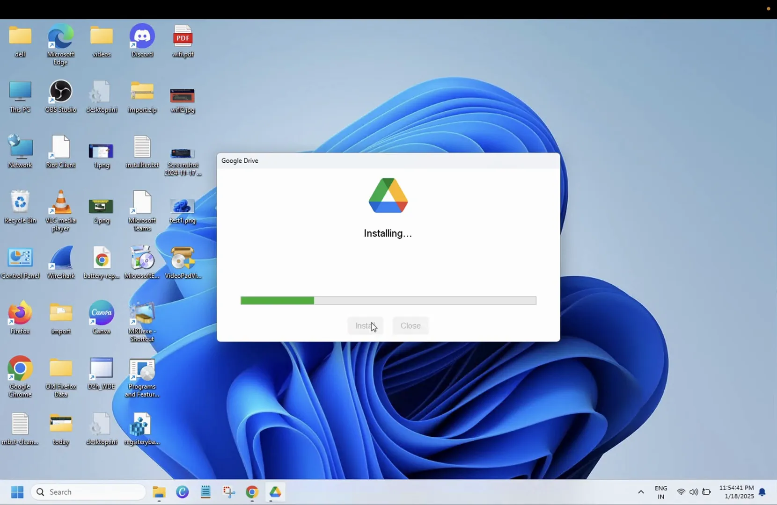Viewport: 777px width, 505px height.
Task: Select the Microsoft Edge installer disc icon
Action: tap(142, 263)
